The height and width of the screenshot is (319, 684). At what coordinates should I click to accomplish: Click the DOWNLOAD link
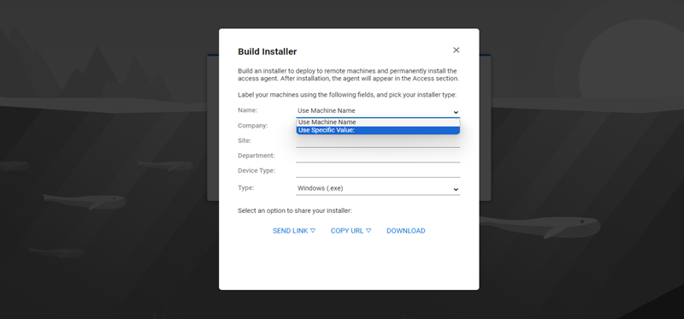pos(405,231)
